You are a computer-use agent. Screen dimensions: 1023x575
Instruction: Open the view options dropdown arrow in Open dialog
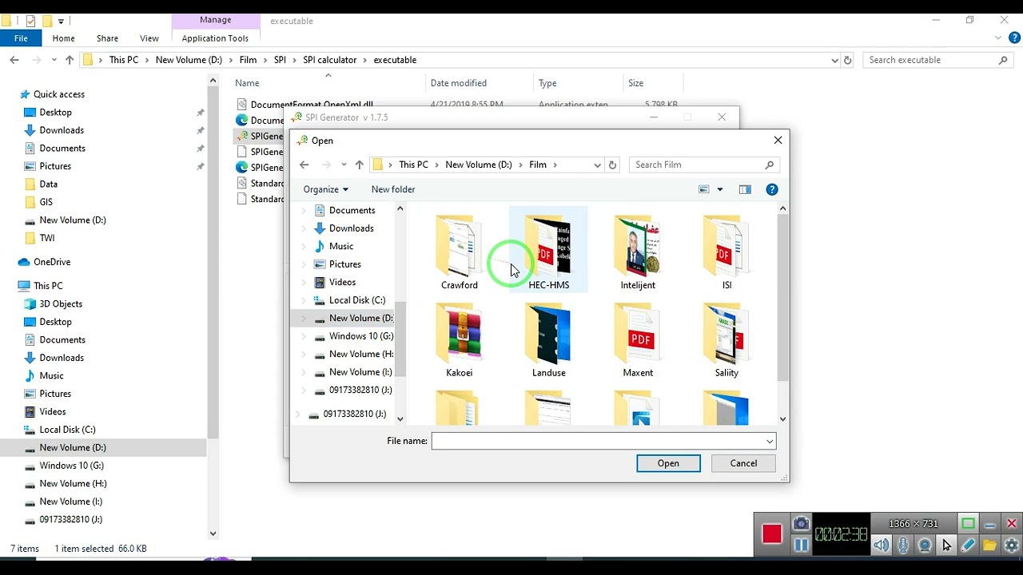[x=719, y=189]
